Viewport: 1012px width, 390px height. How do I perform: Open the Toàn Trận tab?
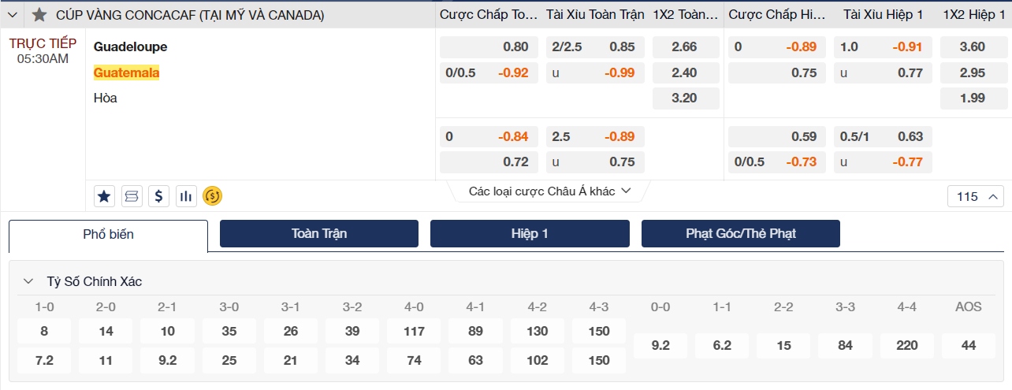point(318,234)
